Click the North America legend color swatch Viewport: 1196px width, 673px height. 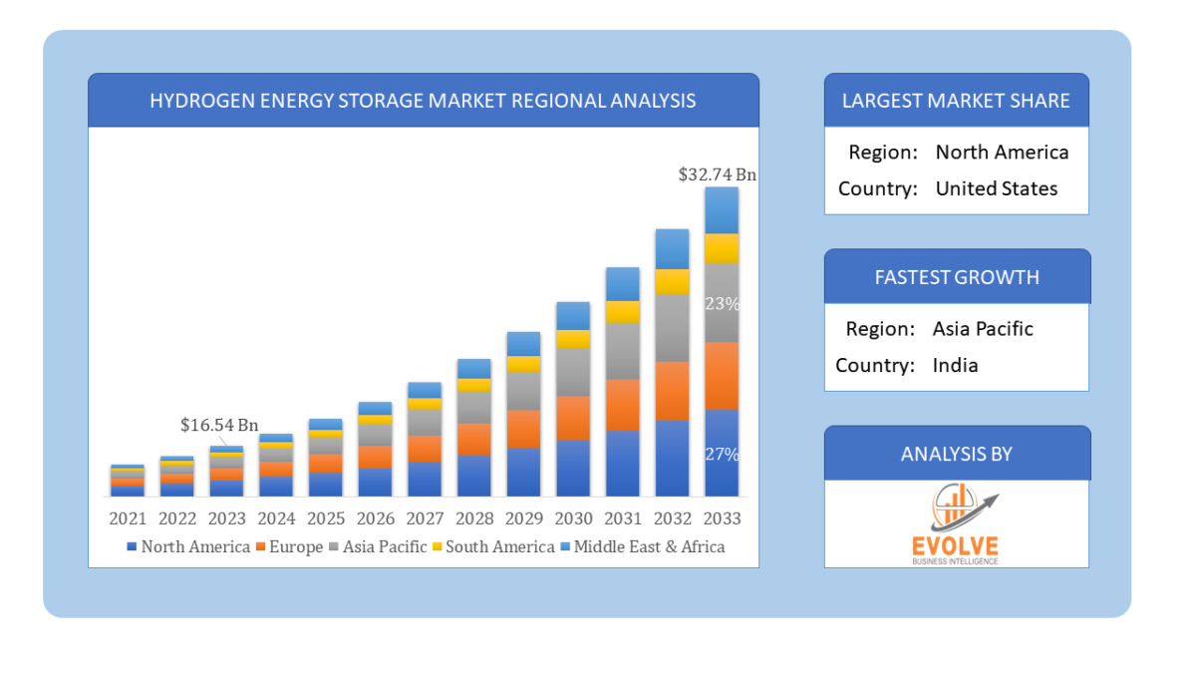pos(133,547)
